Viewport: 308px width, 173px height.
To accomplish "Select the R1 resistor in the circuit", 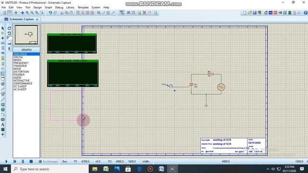I will (211, 74).
